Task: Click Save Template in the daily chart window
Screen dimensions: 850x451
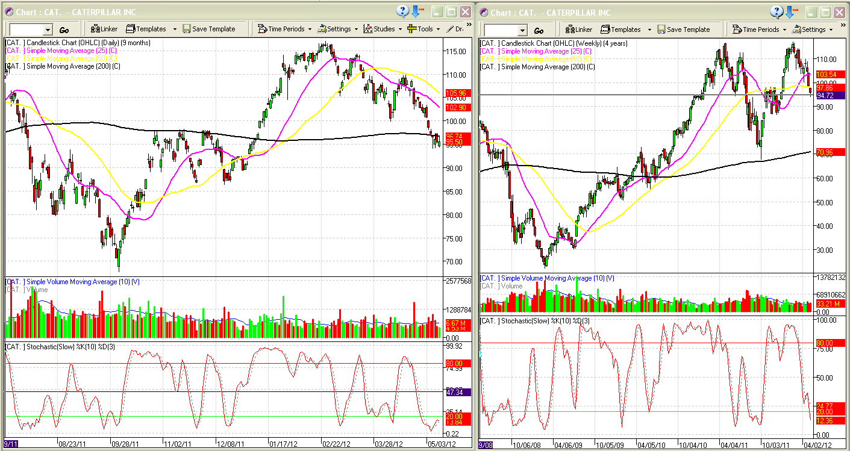Action: [209, 29]
